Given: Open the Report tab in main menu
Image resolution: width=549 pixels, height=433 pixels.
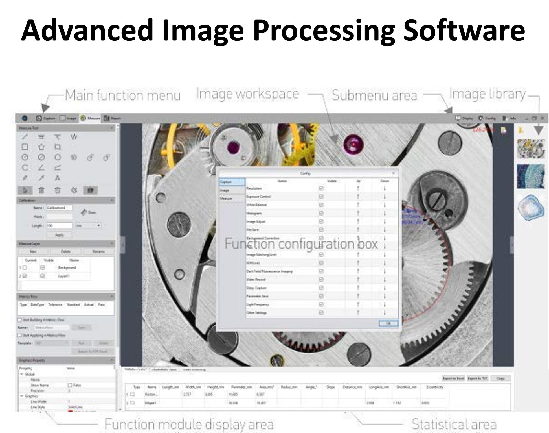Looking at the screenshot, I should (x=112, y=118).
